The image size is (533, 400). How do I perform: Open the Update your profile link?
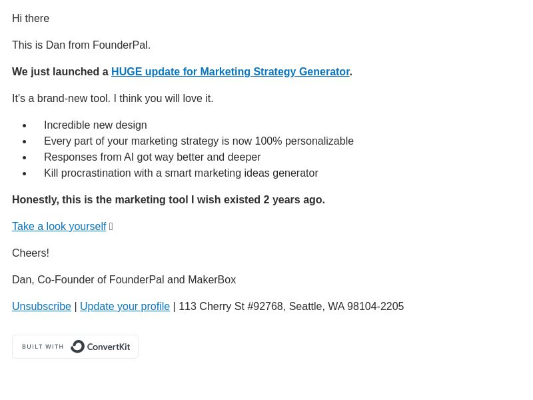point(125,307)
